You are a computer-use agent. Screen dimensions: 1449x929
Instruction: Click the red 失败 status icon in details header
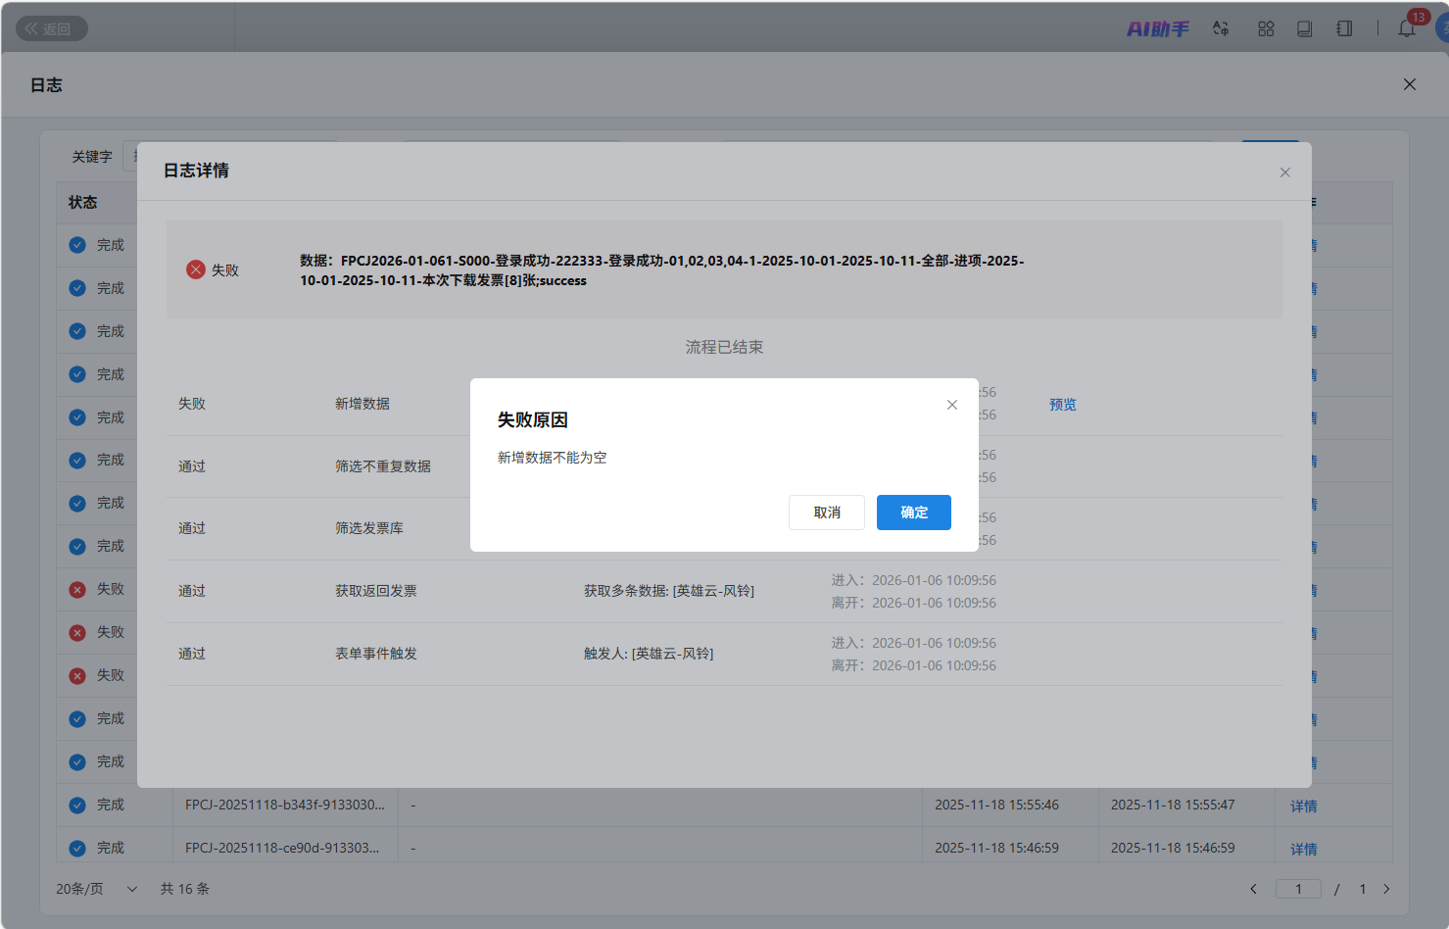coord(196,269)
